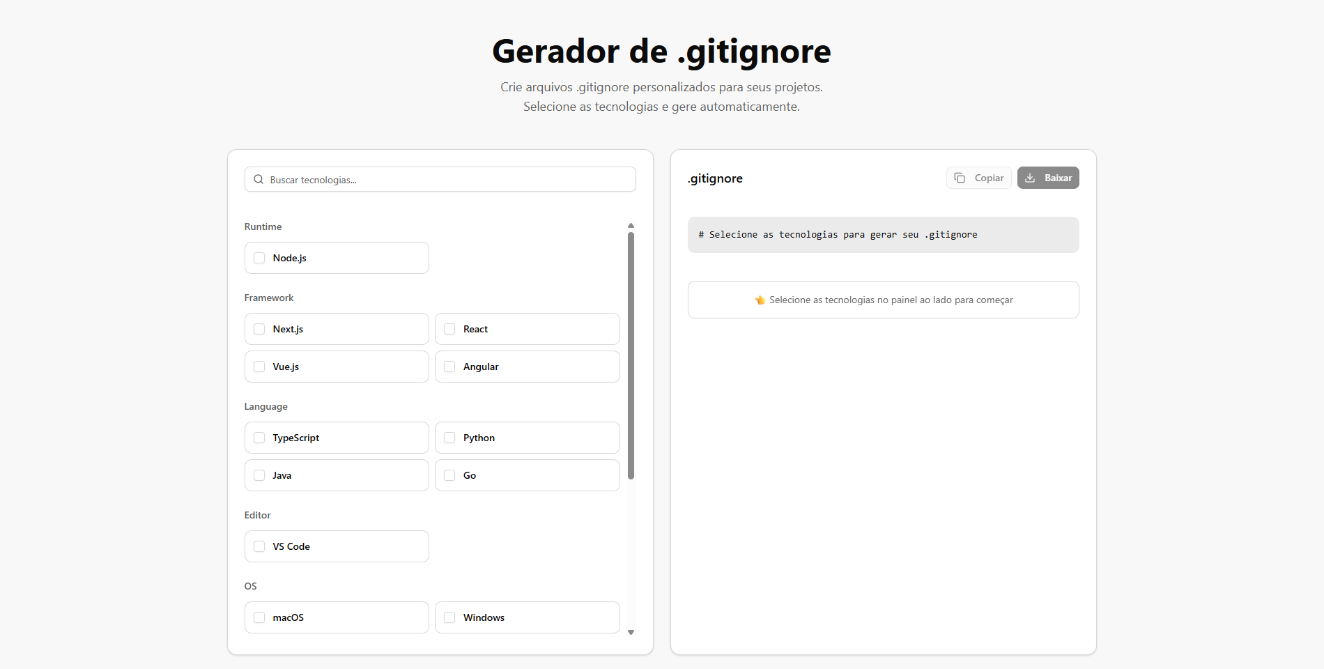Select Windows under OS
The height and width of the screenshot is (669, 1324).
click(449, 617)
